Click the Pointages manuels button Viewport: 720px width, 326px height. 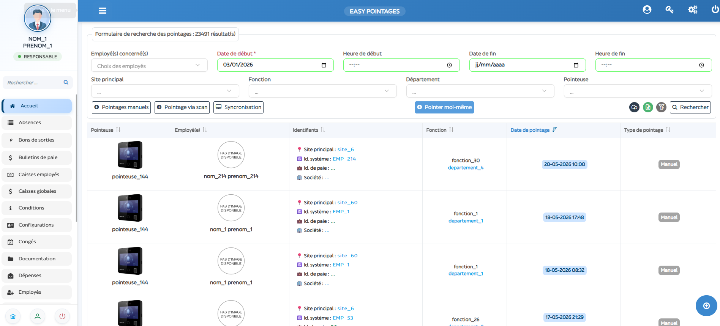(121, 107)
